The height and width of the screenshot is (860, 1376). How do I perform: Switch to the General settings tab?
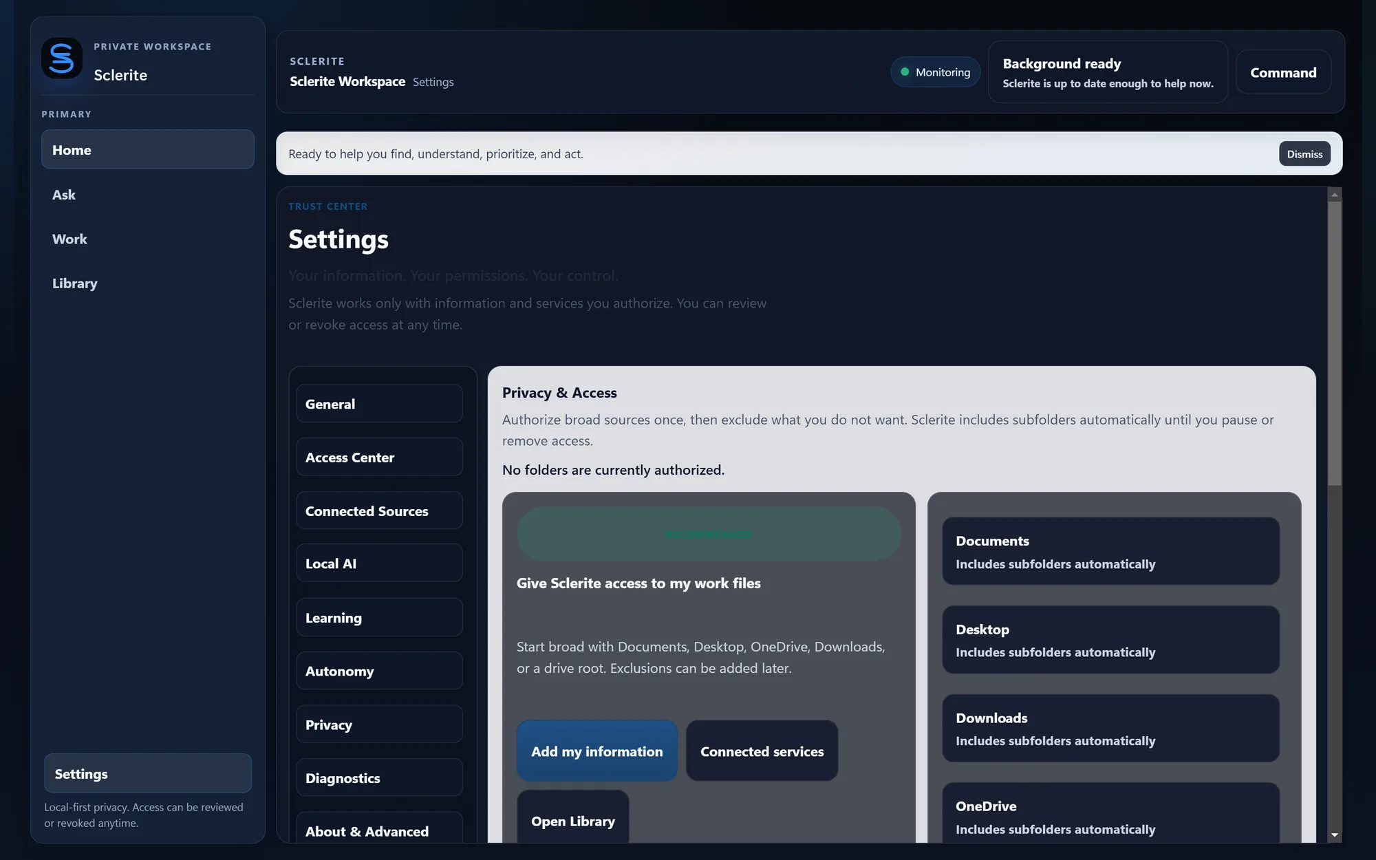(x=380, y=404)
